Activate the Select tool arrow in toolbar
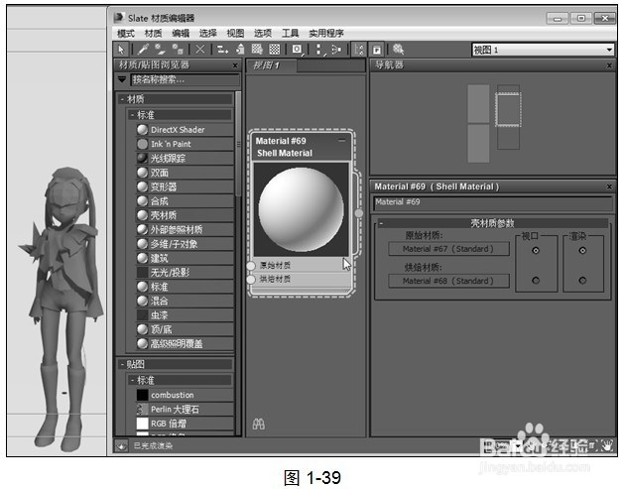625x489 pixels. click(x=121, y=50)
